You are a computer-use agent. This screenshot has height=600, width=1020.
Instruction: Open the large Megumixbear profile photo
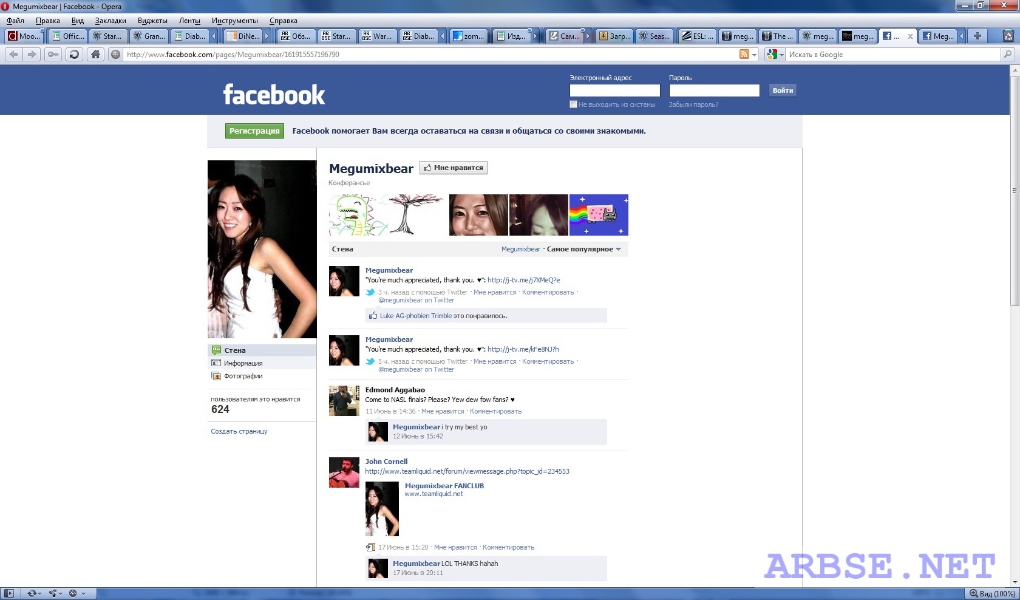coord(262,249)
